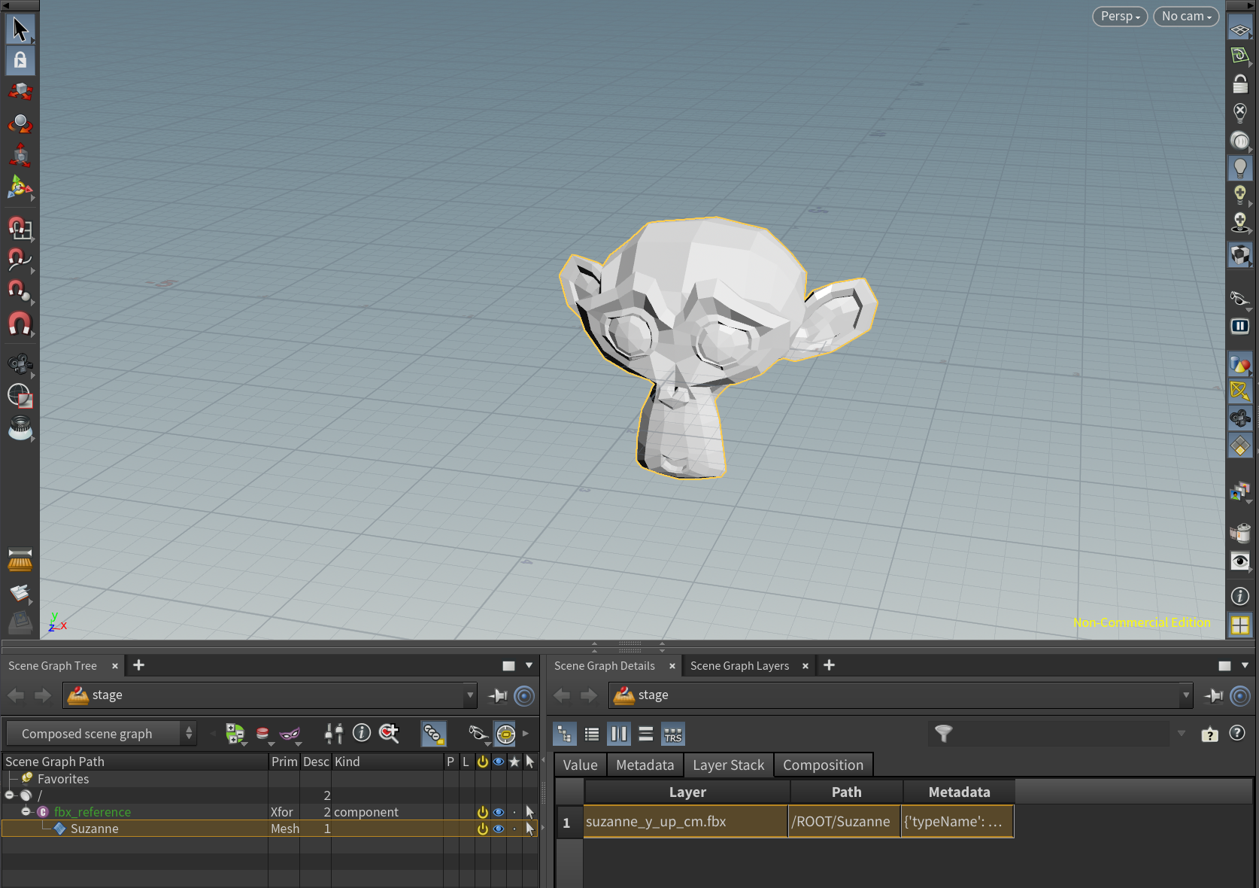Screen dimensions: 1259x888
Task: Toggle the TRS display icon
Action: (673, 734)
